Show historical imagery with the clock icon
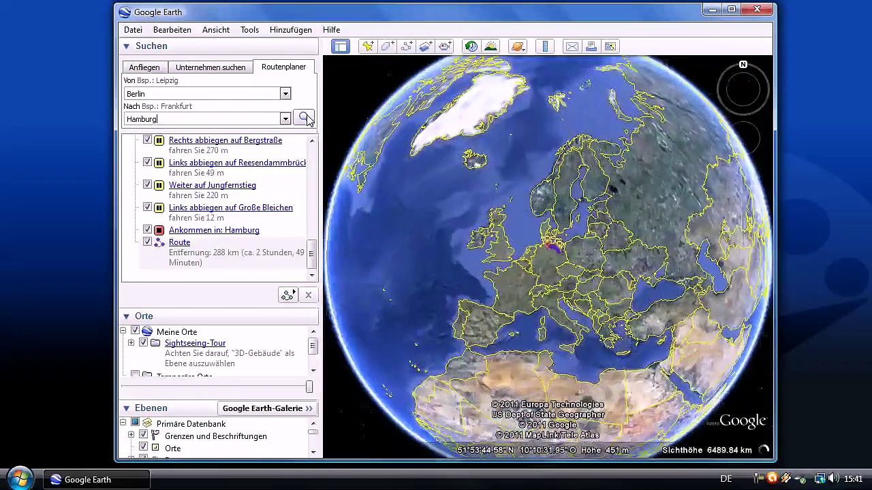Viewport: 872px width, 490px height. click(471, 46)
